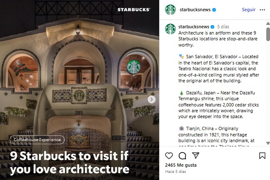View the list of 2465 Me gusta
Image resolution: width=270 pixels, height=180 pixels.
[x=181, y=165]
